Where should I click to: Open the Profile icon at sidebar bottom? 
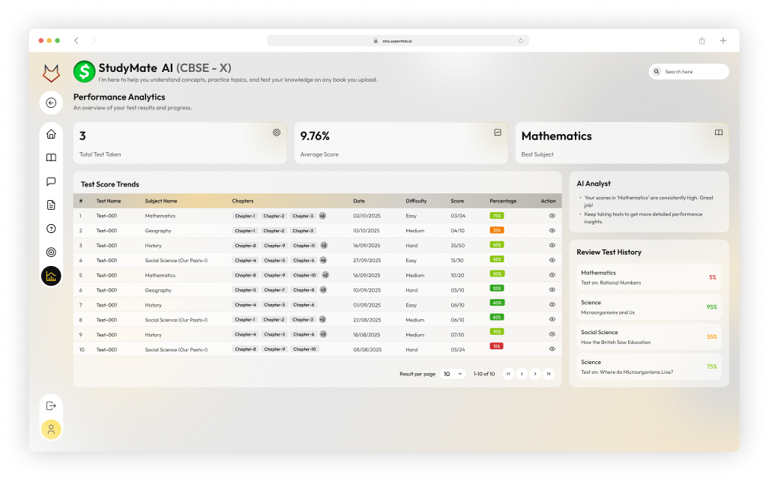coord(51,429)
